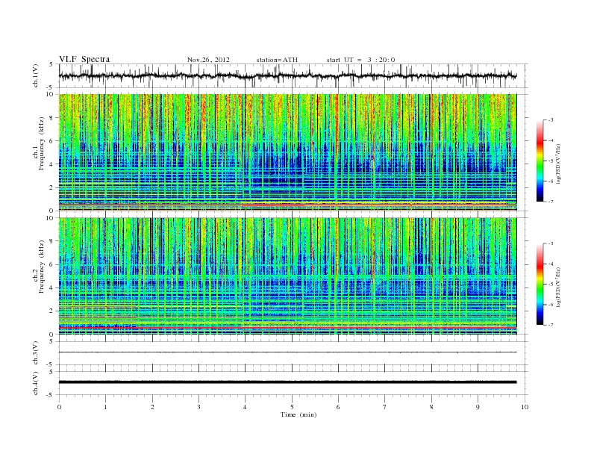This screenshot has width=591, height=457.
Task: Select the date text "Nov.26, 2012"
Action: 208,60
